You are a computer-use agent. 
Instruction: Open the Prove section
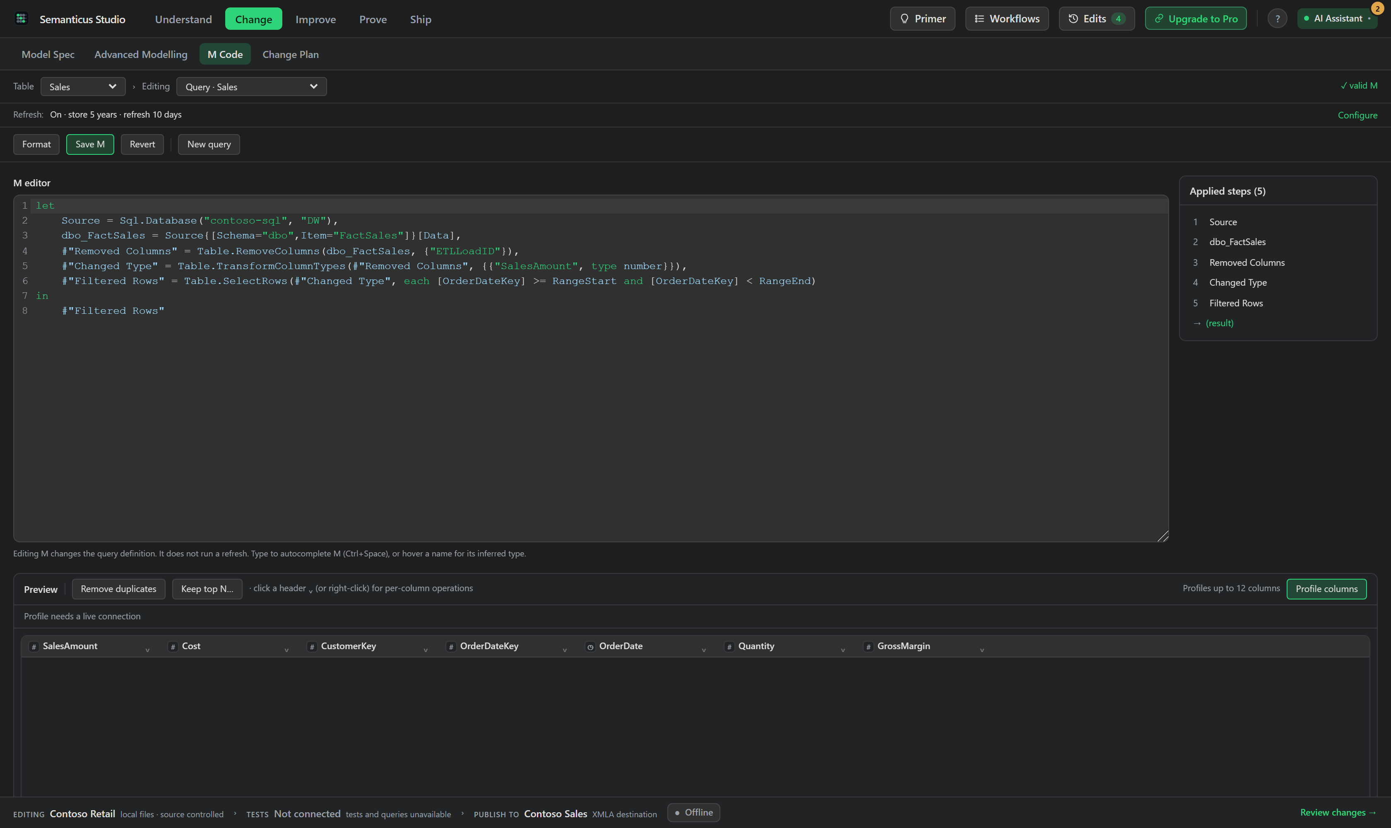[x=373, y=19]
